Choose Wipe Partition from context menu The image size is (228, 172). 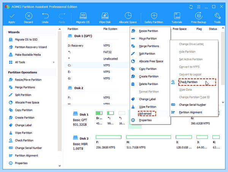[150, 107]
